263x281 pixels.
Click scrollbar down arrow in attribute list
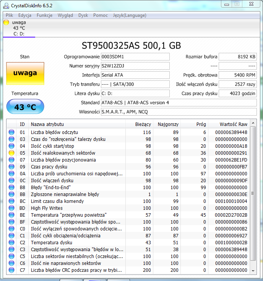click(x=253, y=271)
